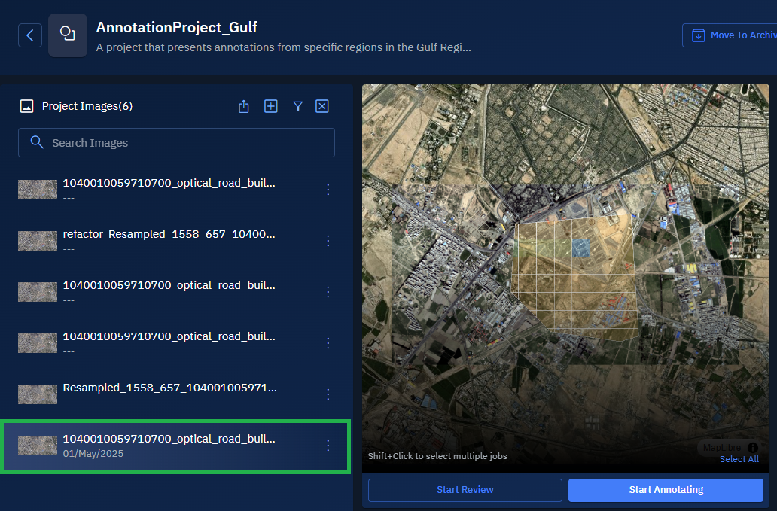Viewport: 777px width, 511px height.
Task: Click the magnifier icon in the search bar
Action: point(36,142)
